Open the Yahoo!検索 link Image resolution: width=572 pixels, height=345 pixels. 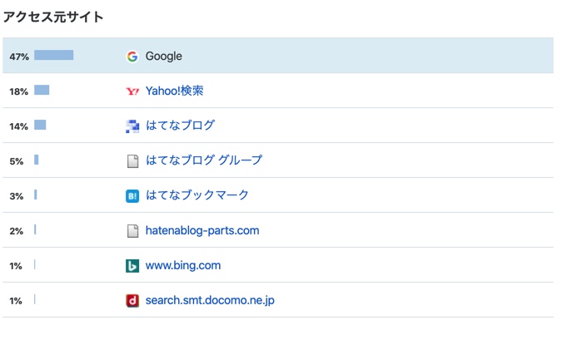coord(174,91)
